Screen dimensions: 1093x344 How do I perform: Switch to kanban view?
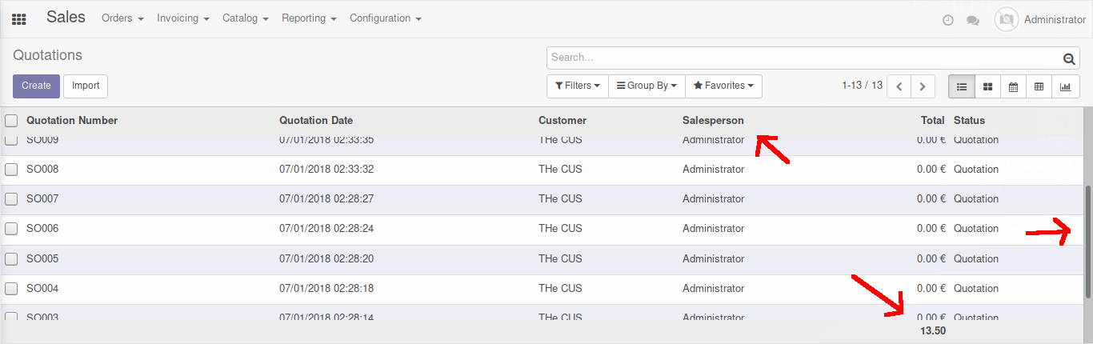click(988, 86)
